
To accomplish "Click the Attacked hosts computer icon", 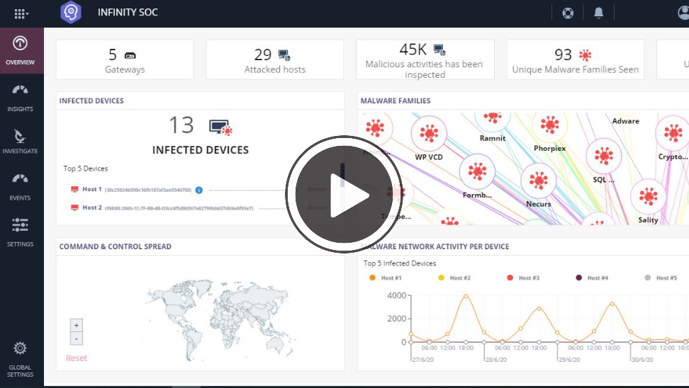I will click(x=284, y=55).
